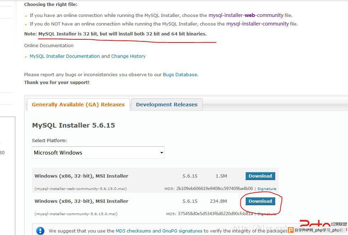Follow the Change History link
This screenshot has height=235, width=348.
[128, 56]
